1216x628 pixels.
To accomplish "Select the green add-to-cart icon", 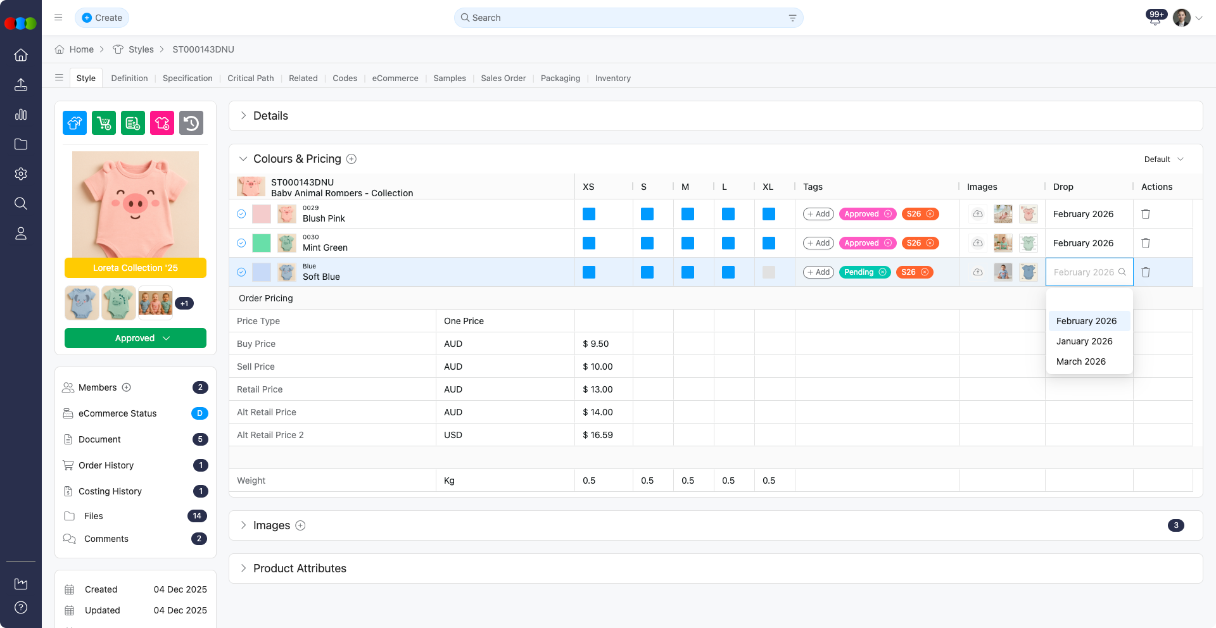I will (103, 123).
